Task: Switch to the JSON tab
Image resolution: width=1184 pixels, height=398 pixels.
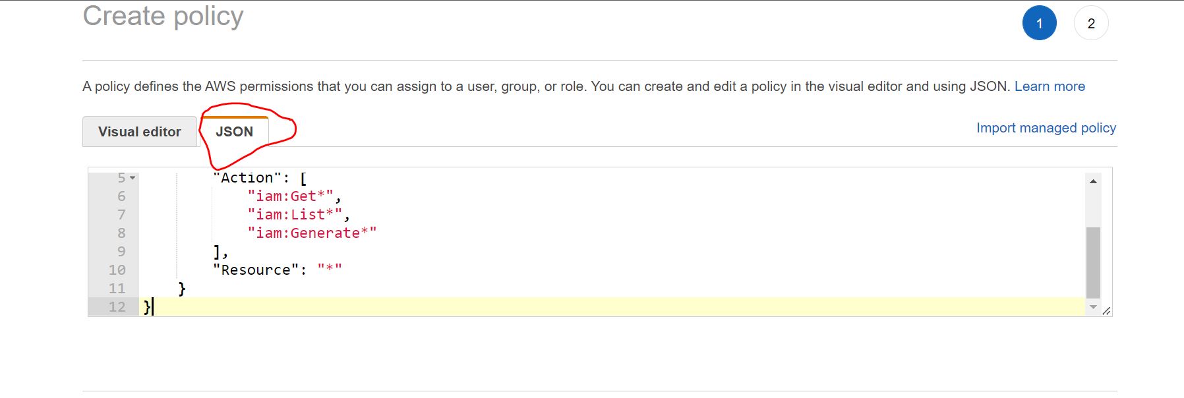Action: 235,132
